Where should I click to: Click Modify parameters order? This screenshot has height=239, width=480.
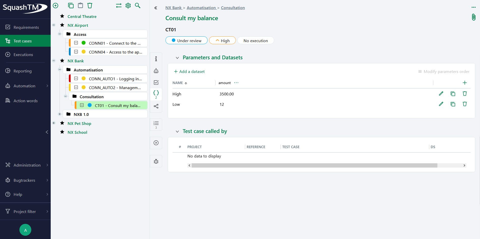[444, 72]
